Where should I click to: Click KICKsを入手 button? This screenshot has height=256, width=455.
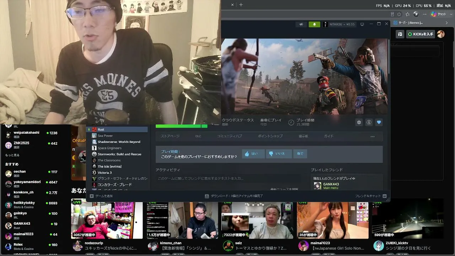tap(421, 34)
